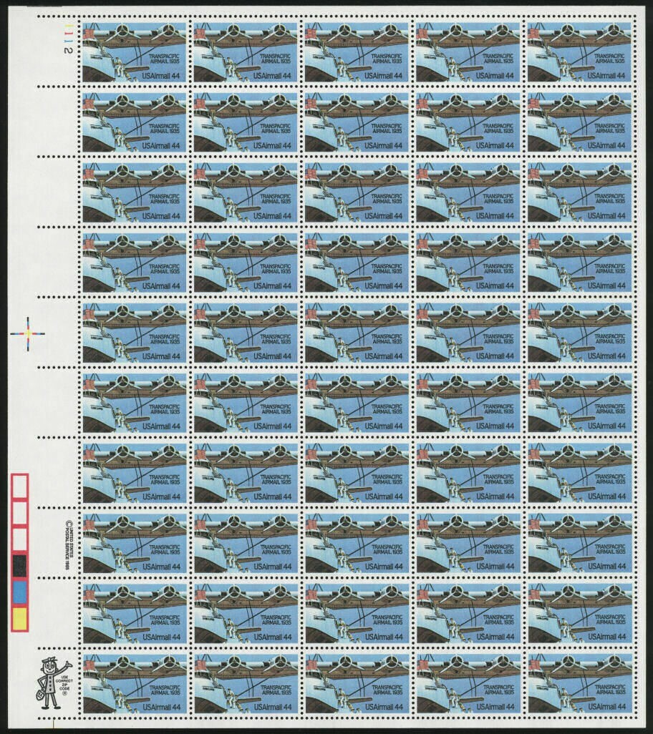Click the third empty red-outlined color box
The image size is (653, 734).
(19, 539)
